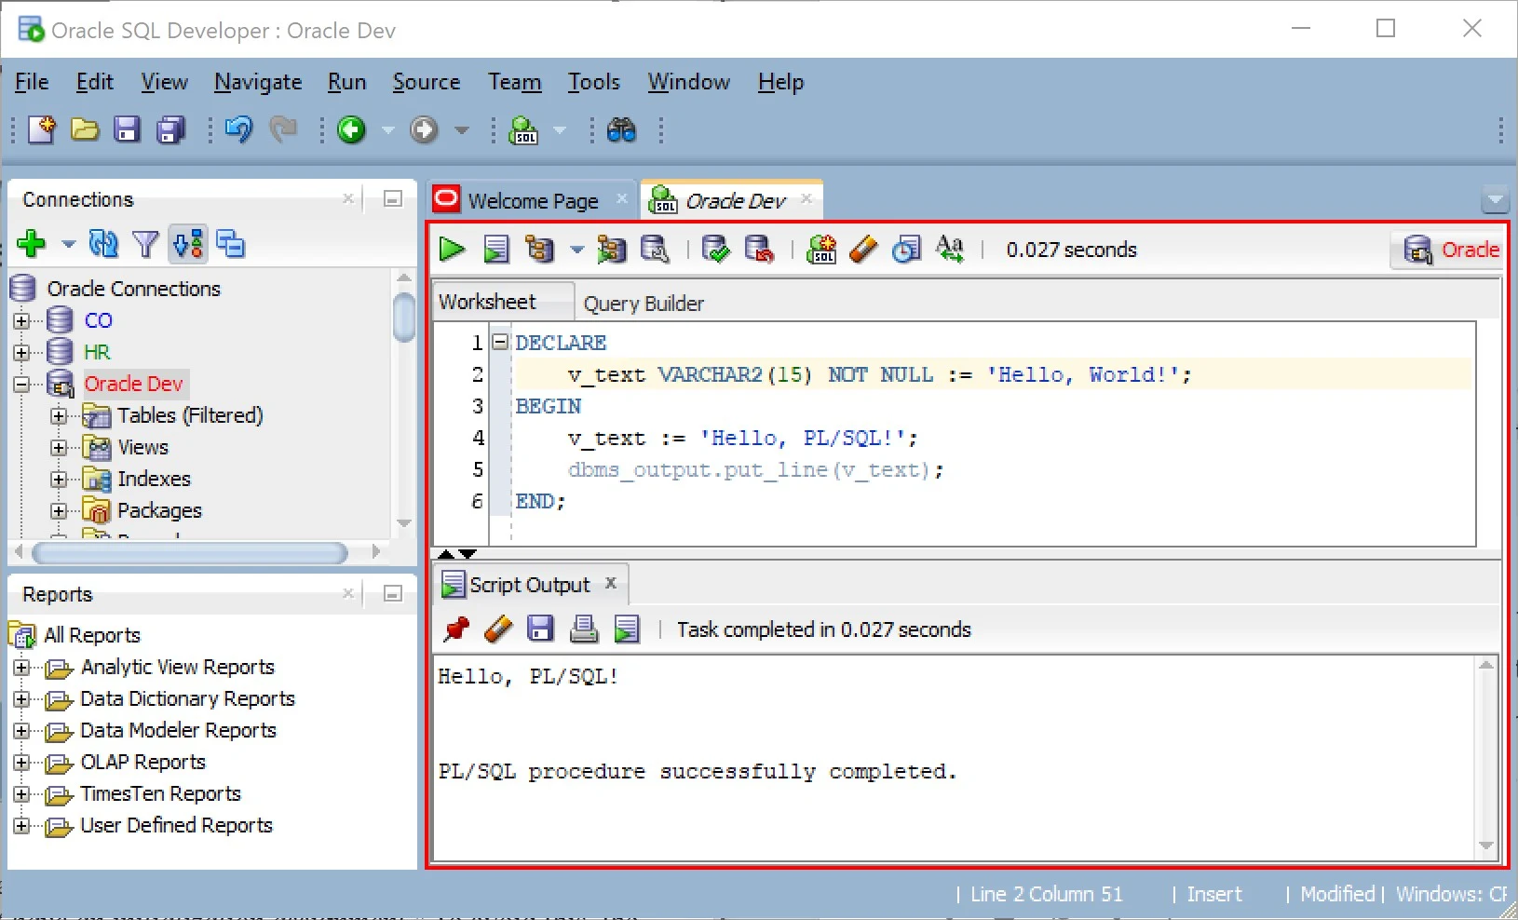This screenshot has width=1518, height=920.
Task: Open an Unshared SQL Worksheet
Action: (821, 249)
